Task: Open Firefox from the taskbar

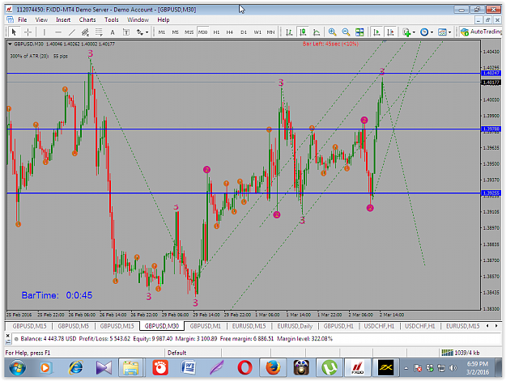Action: (x=273, y=368)
